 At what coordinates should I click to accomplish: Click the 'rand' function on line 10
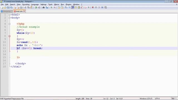24,42
